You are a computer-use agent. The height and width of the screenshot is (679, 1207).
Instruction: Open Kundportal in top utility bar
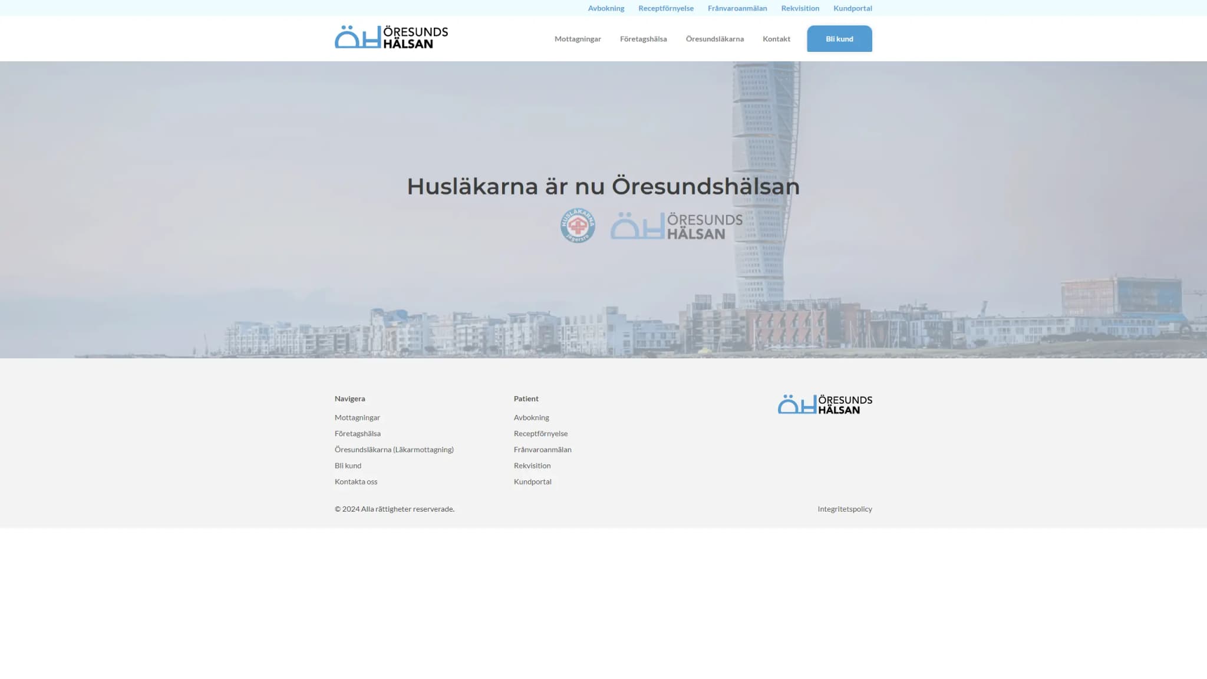point(853,8)
